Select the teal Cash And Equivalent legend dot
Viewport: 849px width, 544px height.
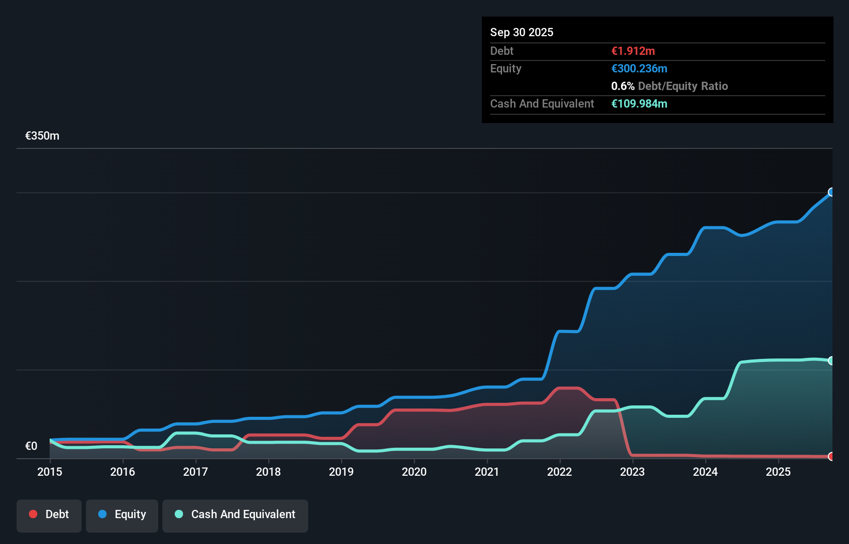178,514
